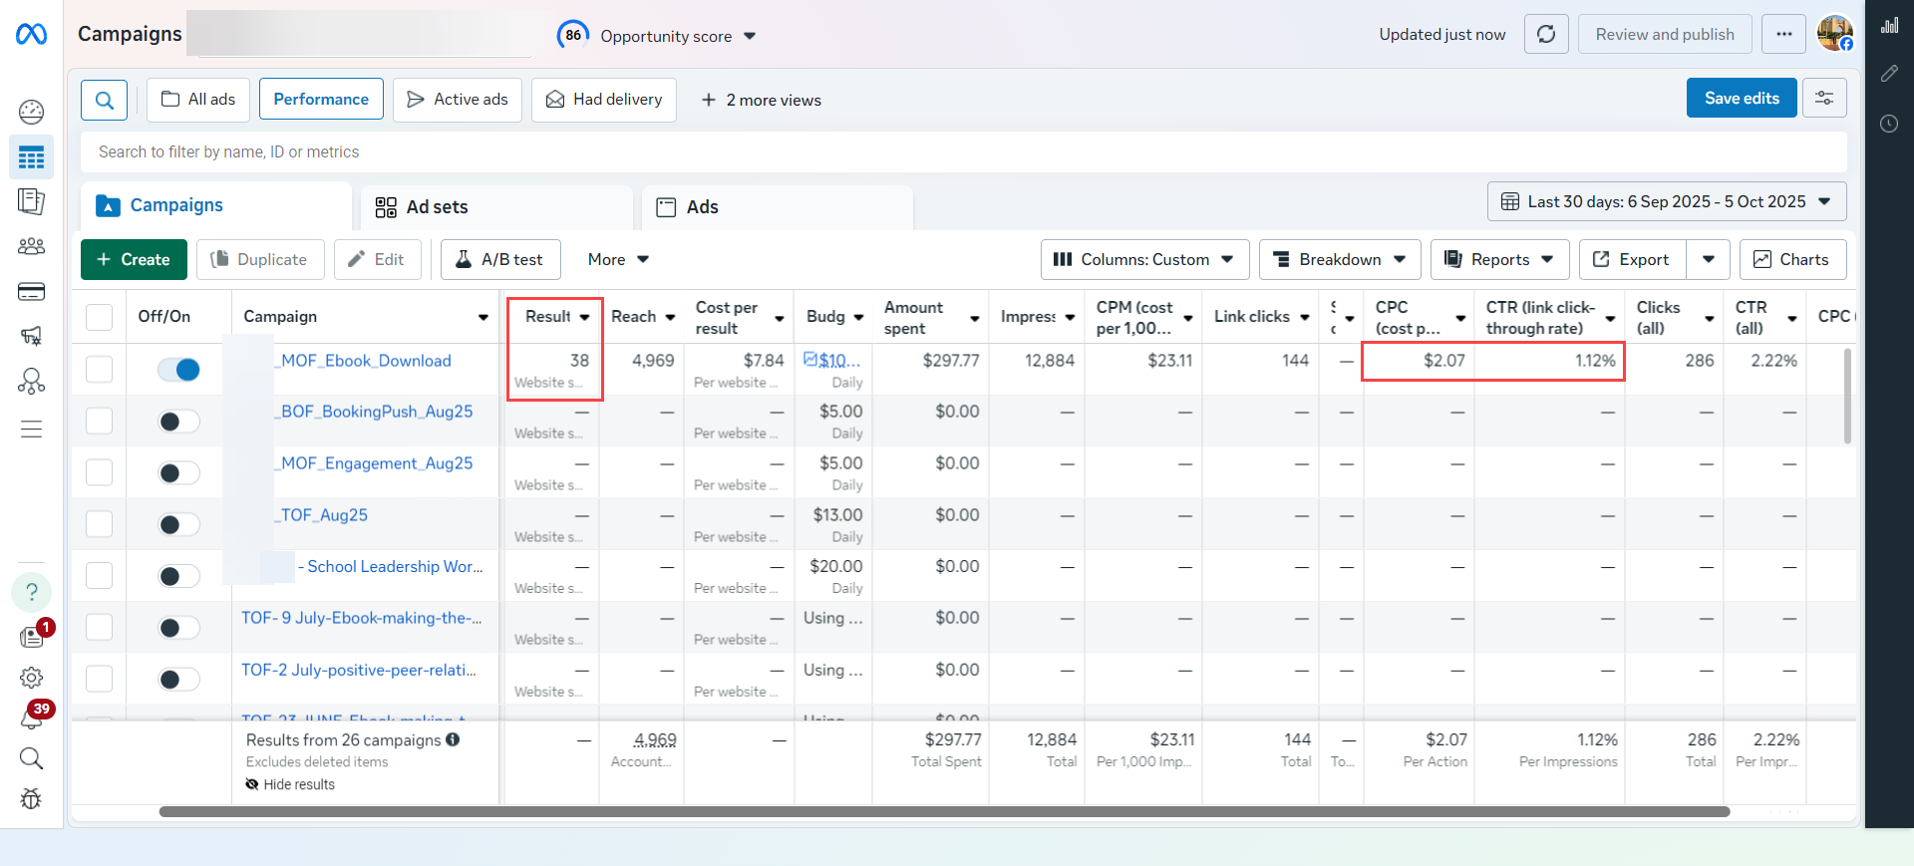Click the bug report icon
The width and height of the screenshot is (1914, 866).
point(32,798)
